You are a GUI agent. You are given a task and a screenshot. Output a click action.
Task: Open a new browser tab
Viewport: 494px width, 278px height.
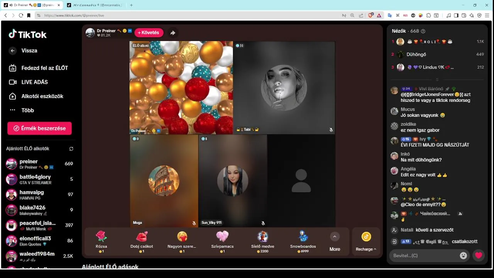(x=131, y=5)
